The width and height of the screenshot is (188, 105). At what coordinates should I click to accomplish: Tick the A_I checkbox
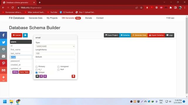click(x=36, y=69)
